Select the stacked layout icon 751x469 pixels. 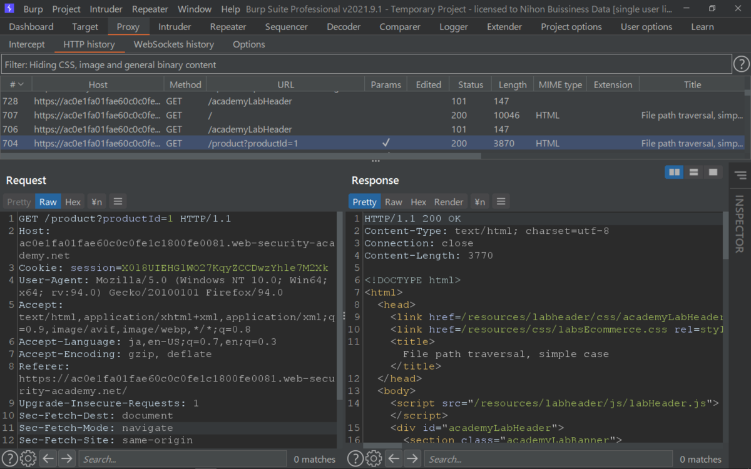click(x=693, y=172)
